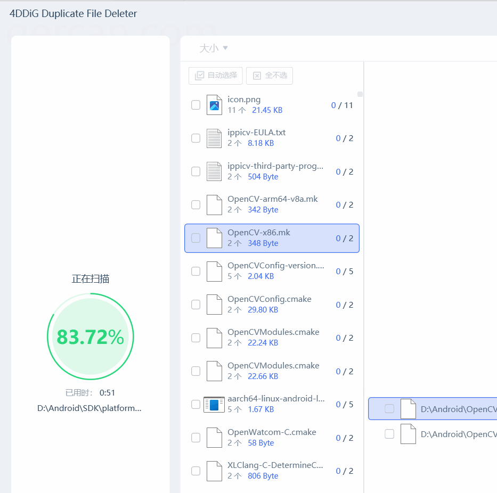The width and height of the screenshot is (497, 493).
Task: Click the 504 Byte size value
Action: (x=263, y=177)
